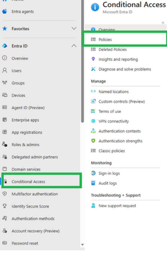167x254 pixels.
Task: Click the Groups icon in sidebar
Action: pos(5,83)
